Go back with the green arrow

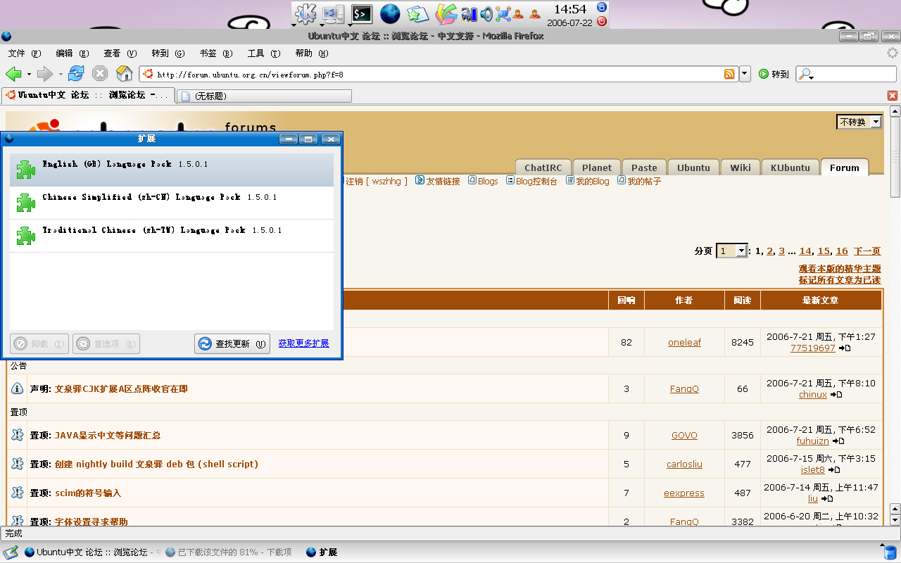coord(13,74)
